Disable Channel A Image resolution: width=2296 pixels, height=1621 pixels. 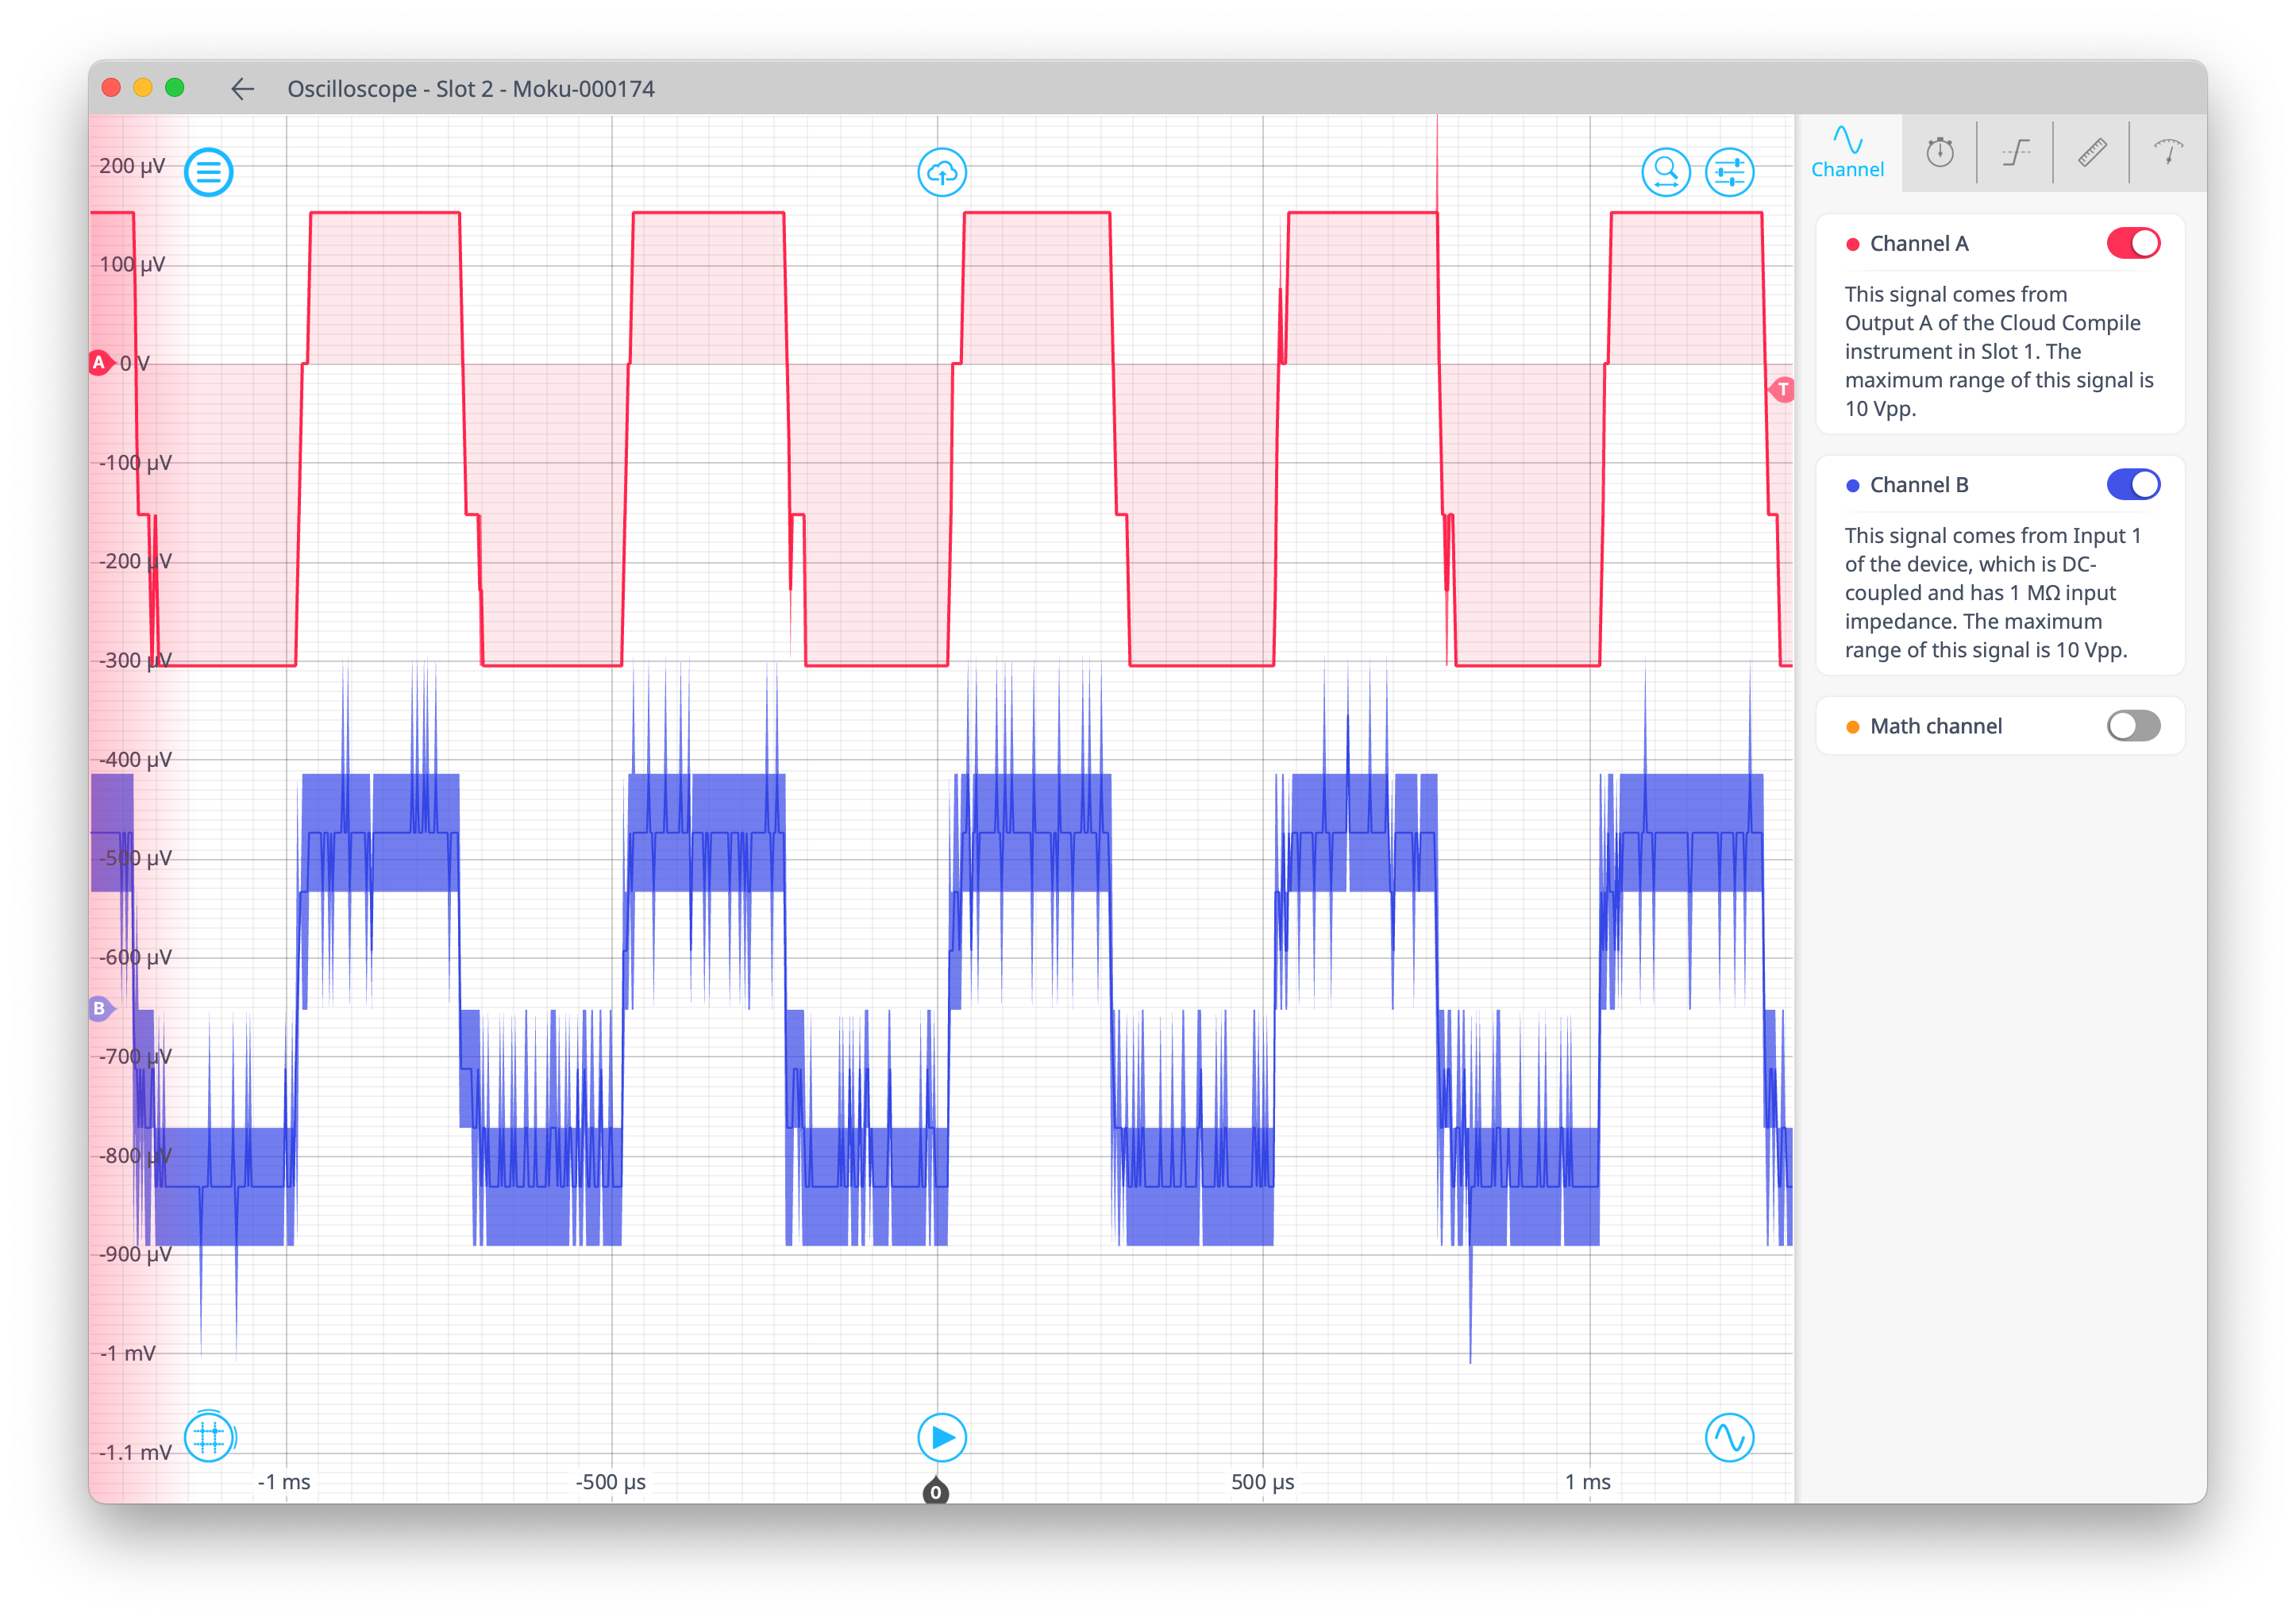[2132, 242]
